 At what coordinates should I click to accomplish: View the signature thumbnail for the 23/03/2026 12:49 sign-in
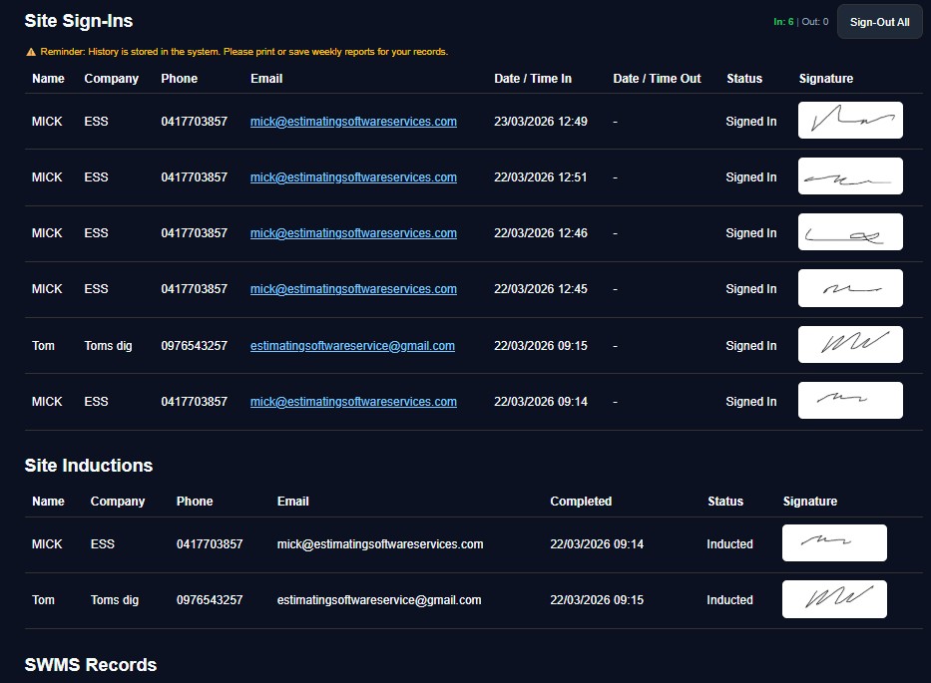tap(850, 121)
